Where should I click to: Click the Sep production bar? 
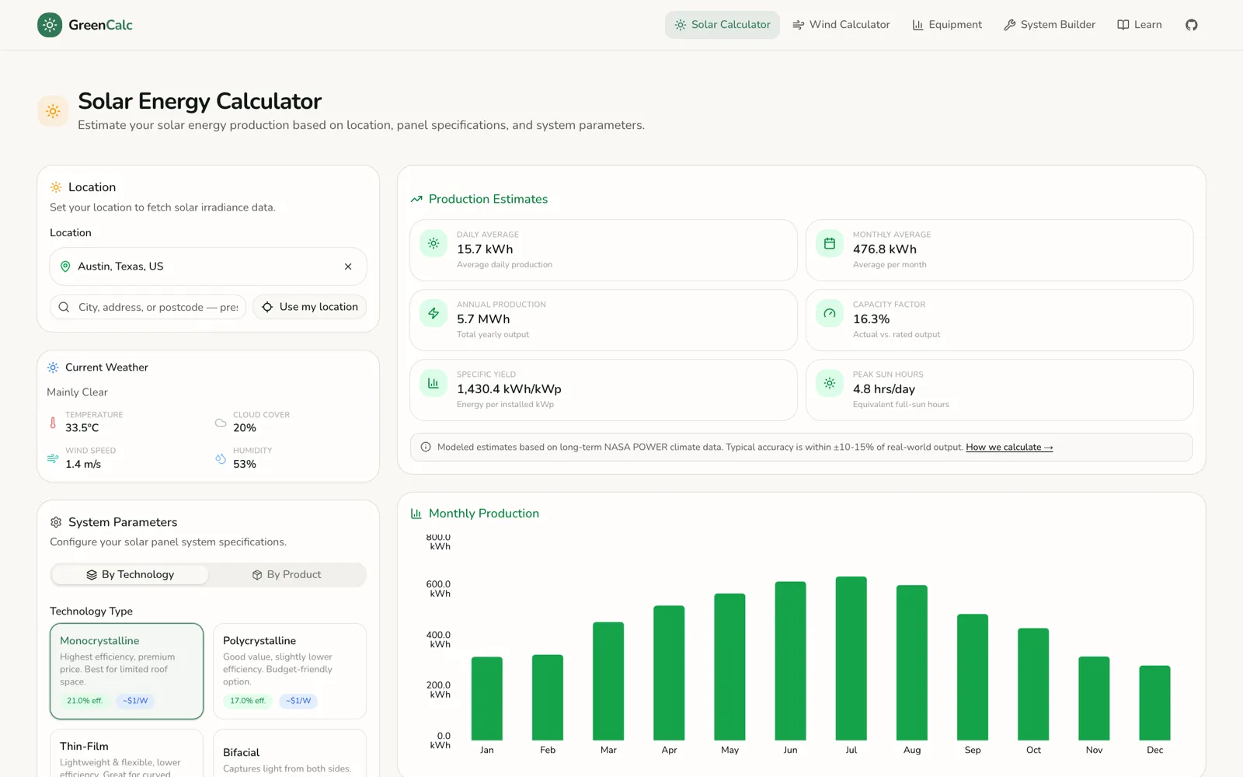973,678
